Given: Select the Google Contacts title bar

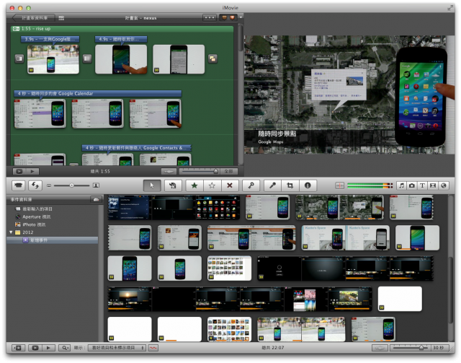Looking at the screenshot, I should [x=136, y=148].
